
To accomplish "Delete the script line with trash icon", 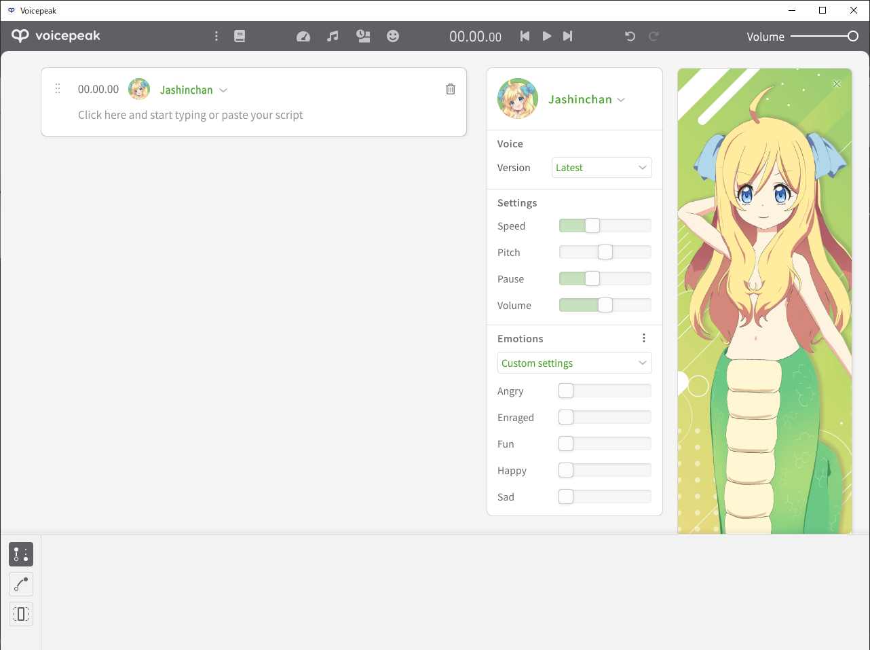I will click(x=451, y=89).
